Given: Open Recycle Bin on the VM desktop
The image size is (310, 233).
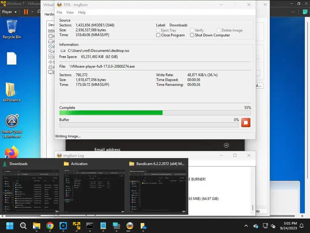Looking at the screenshot, I should tap(12, 29).
